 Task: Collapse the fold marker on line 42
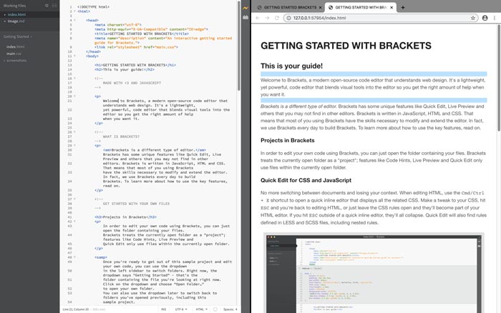click(74, 221)
